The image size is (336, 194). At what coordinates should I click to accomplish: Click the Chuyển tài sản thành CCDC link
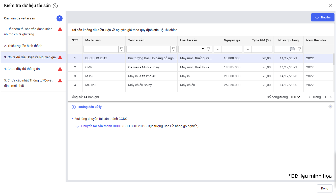[x=101, y=126]
